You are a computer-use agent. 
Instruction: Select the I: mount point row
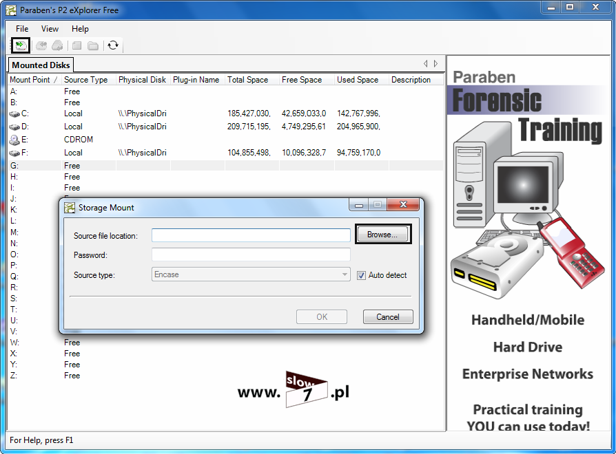coord(225,188)
